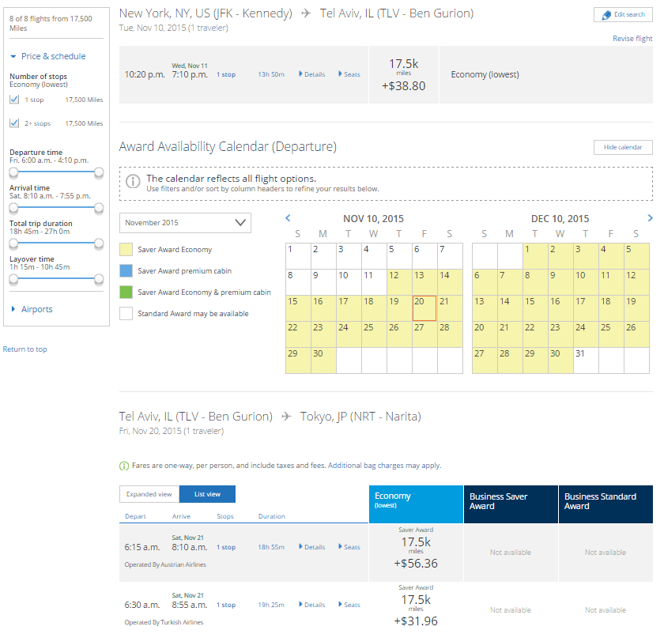Click '8 of 8 flights from 17,500 Miles' text
Viewport: 664px width, 634px height.
(x=51, y=23)
